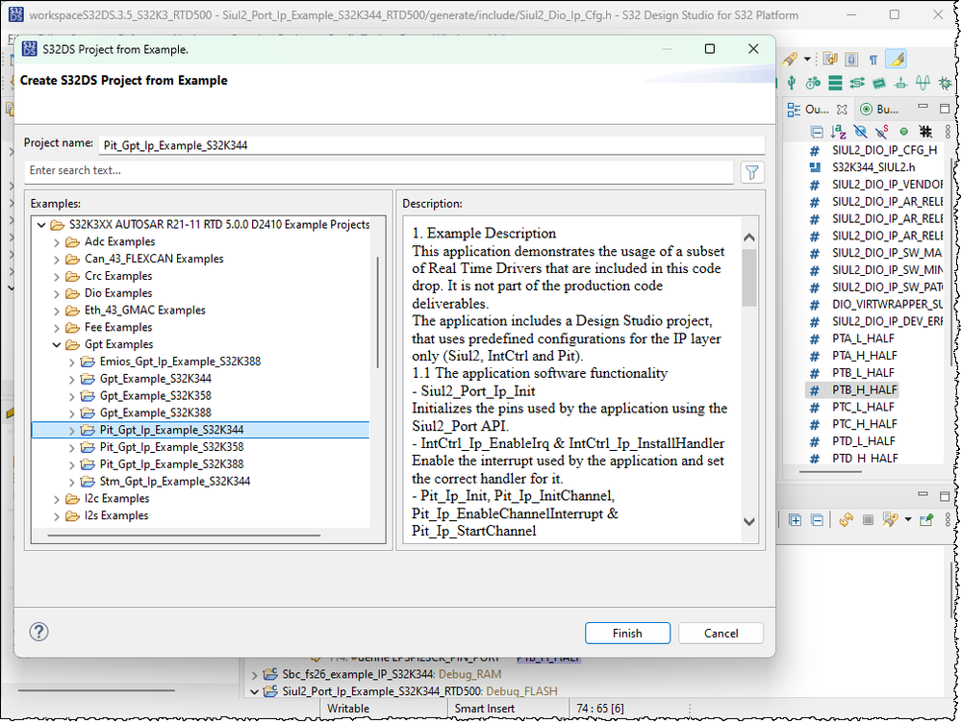The width and height of the screenshot is (961, 724).
Task: Toggle Show Whitespace Characters in the toolbar
Action: click(x=873, y=59)
